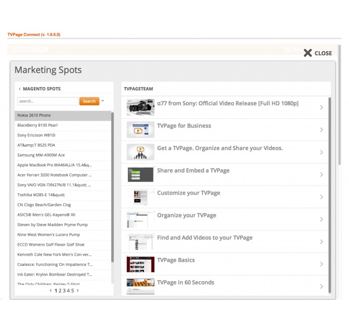Click the TVPage for Business thumbnail
349x327 pixels.
141,130
